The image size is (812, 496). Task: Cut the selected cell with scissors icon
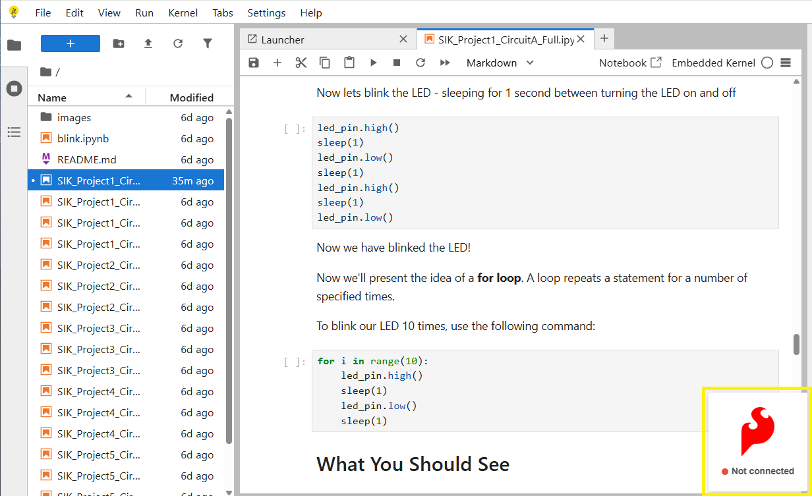point(301,63)
